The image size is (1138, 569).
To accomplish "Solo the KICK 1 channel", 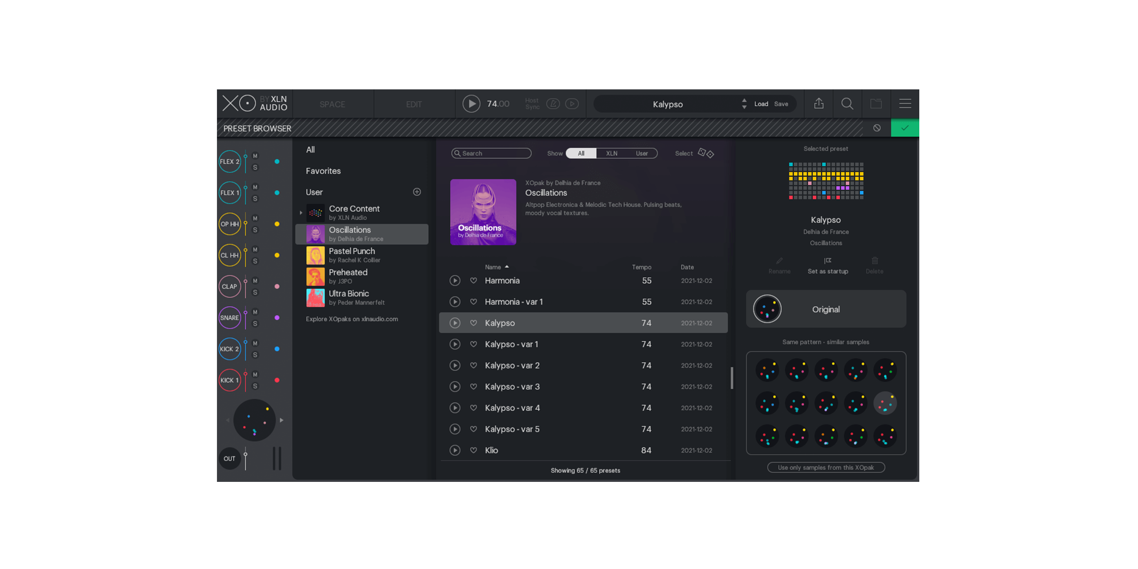I will 255,386.
